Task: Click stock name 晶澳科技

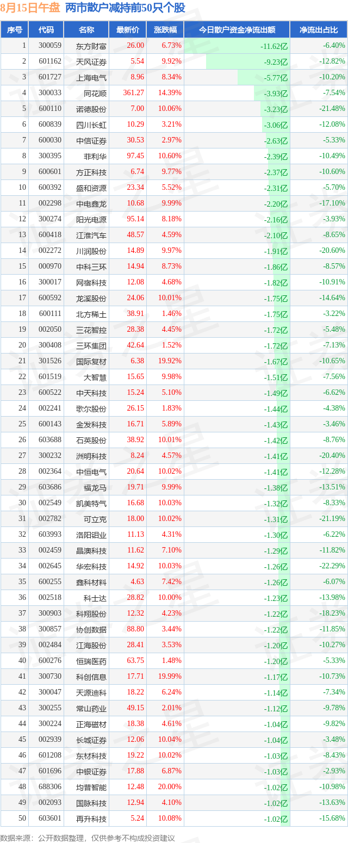Action: point(91,550)
